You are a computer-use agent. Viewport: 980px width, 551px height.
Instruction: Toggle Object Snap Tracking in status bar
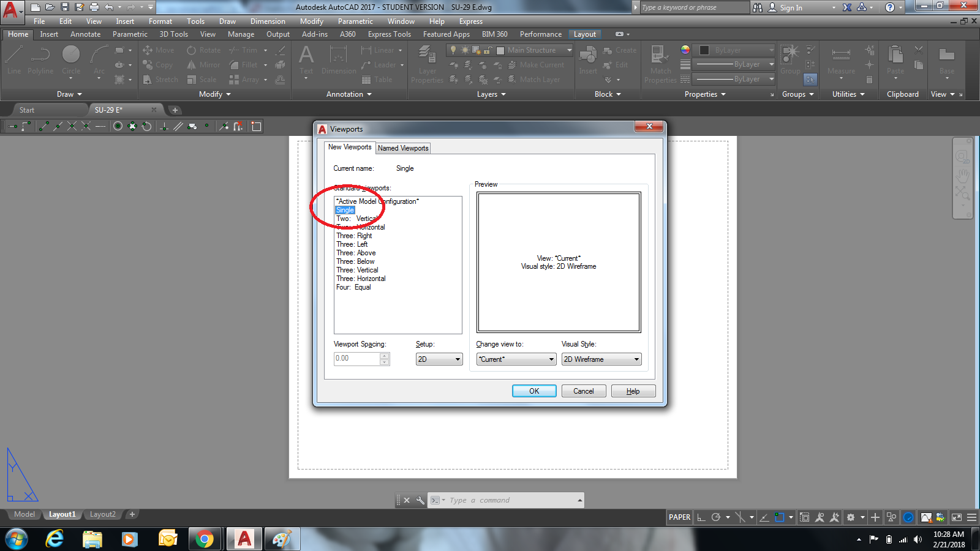point(764,517)
